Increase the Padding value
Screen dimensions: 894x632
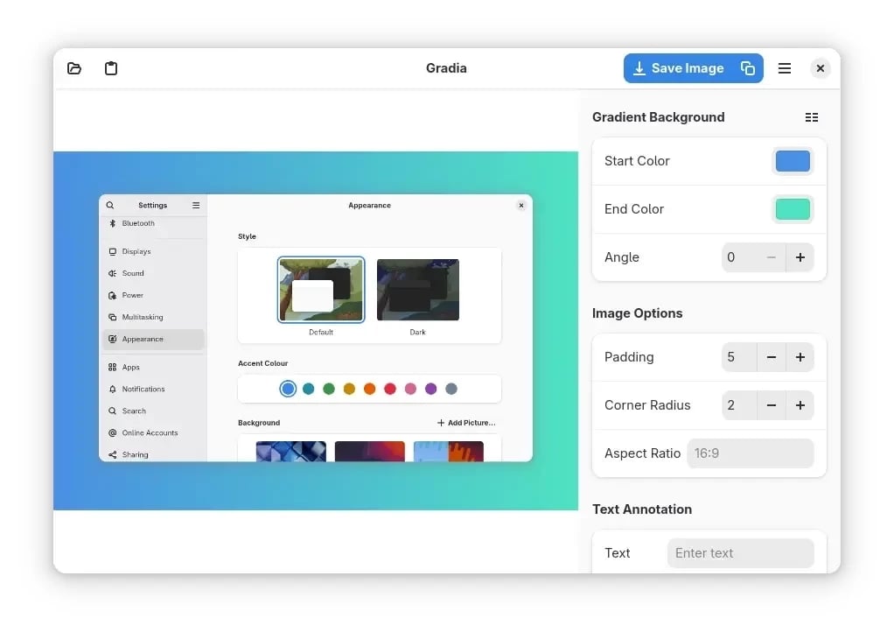[x=800, y=357]
